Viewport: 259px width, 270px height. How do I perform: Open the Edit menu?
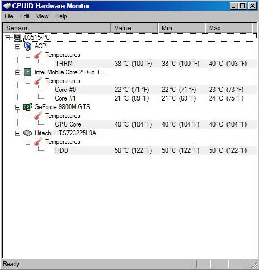pos(24,16)
